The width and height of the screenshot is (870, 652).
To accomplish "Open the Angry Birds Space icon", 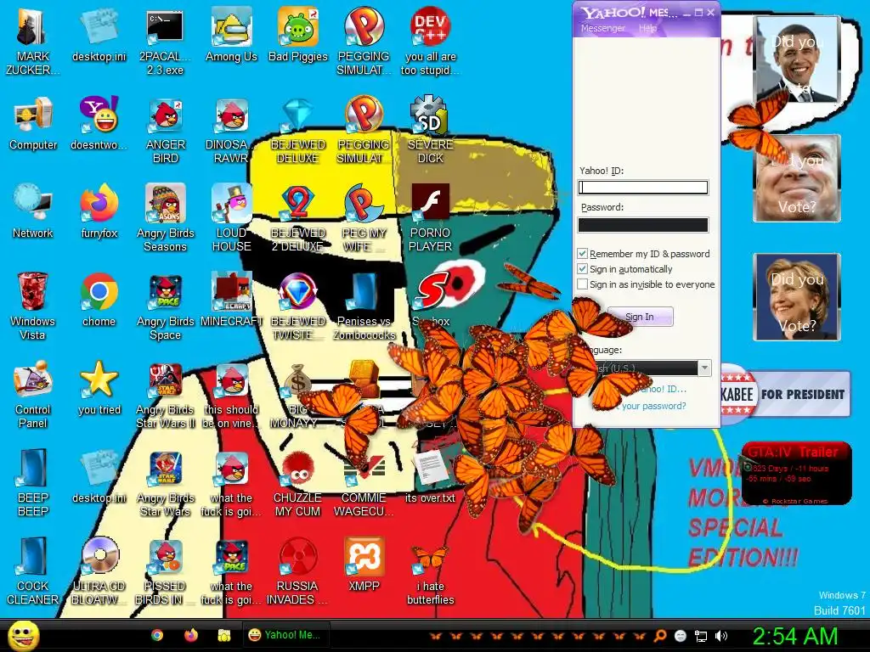I will [x=166, y=306].
